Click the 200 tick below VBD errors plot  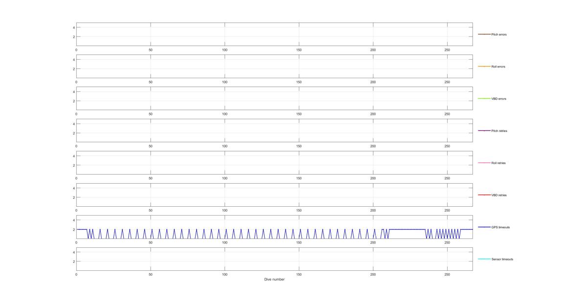pyautogui.click(x=373, y=114)
